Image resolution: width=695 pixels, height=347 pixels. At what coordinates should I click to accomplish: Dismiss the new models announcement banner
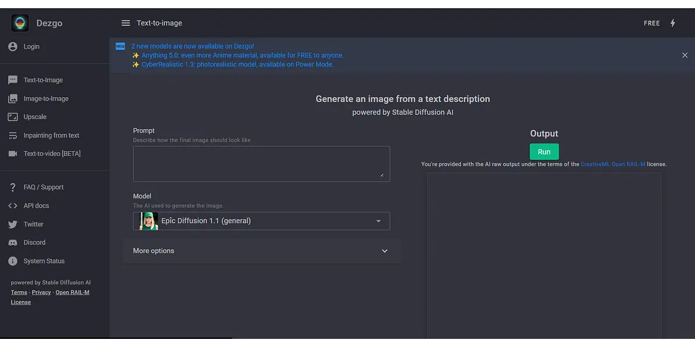click(685, 56)
